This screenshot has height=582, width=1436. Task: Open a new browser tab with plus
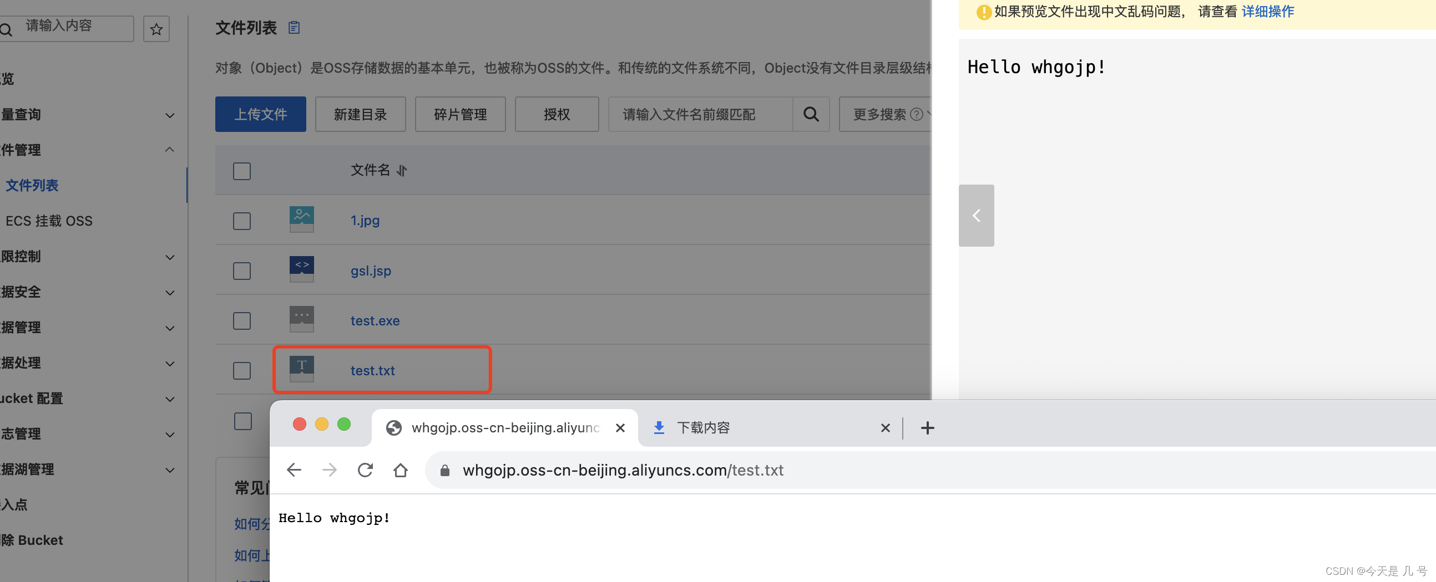[x=928, y=428]
